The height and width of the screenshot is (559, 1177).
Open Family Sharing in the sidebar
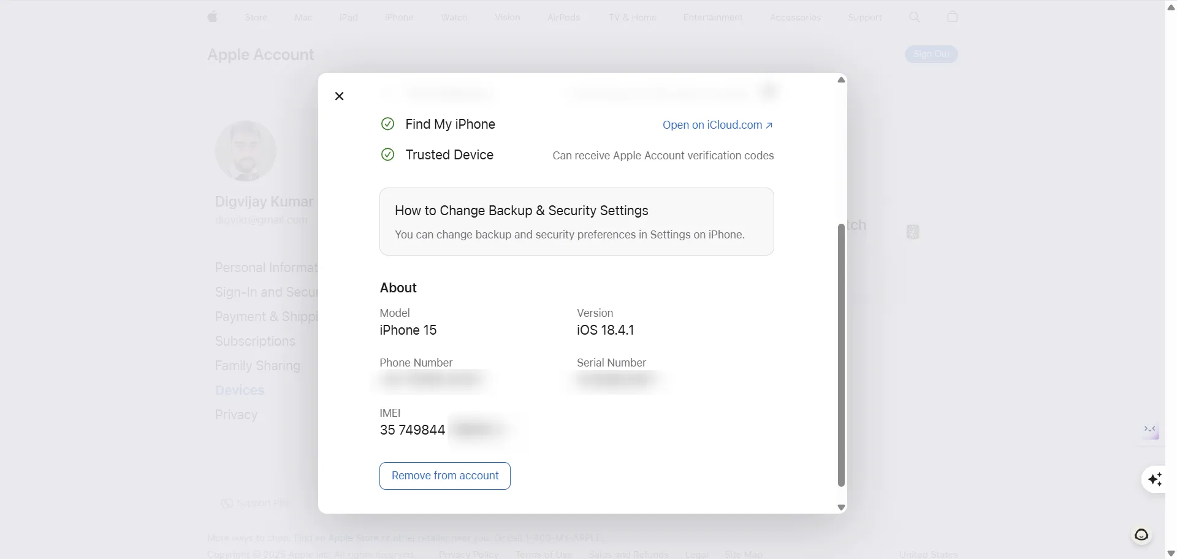click(257, 366)
